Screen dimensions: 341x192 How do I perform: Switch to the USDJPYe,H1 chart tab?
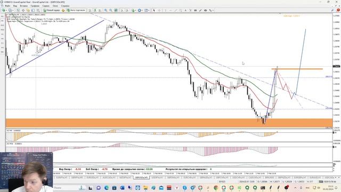point(157,178)
